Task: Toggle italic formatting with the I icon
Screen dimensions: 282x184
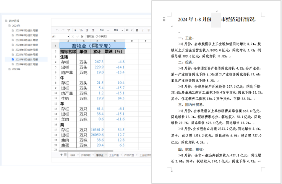Action: [x=143, y=30]
